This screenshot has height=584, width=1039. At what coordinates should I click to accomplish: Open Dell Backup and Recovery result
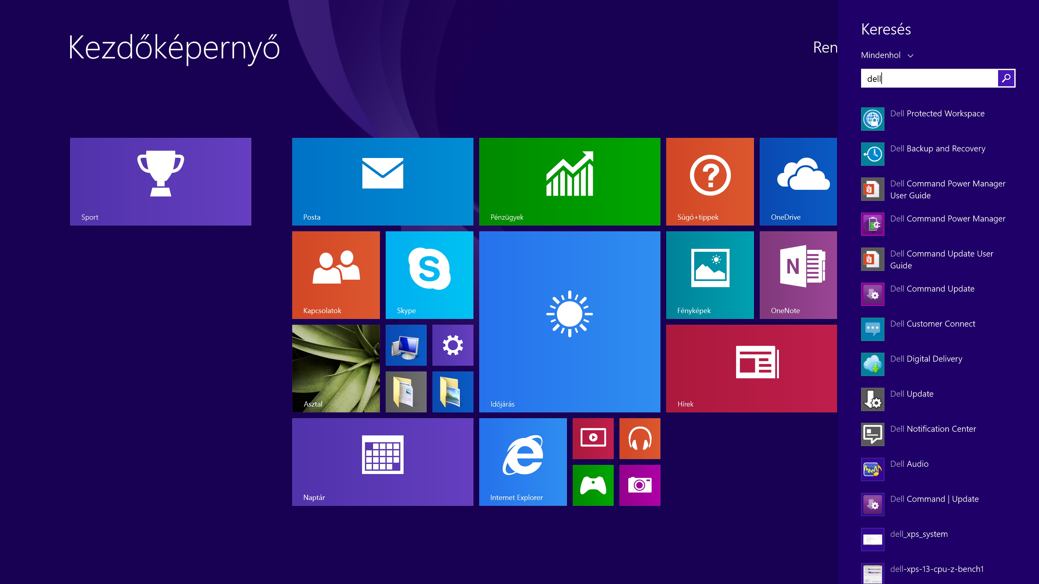[937, 149]
